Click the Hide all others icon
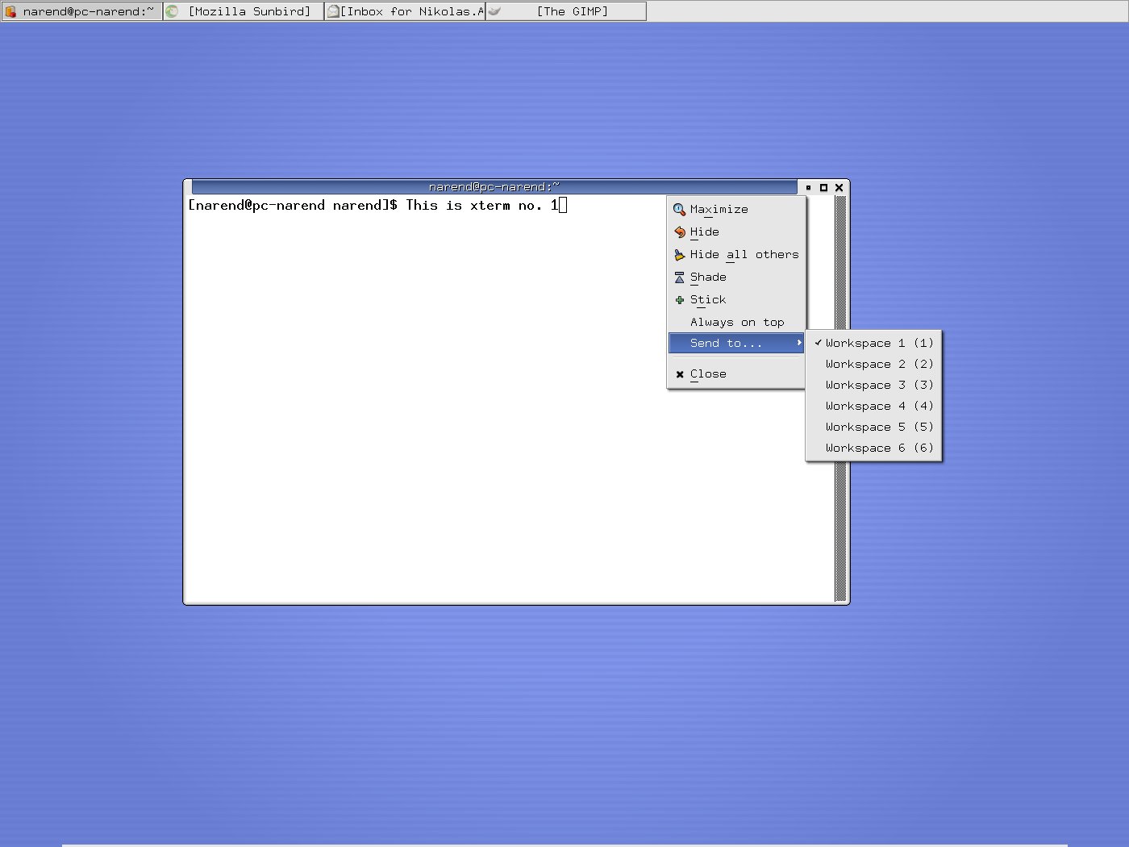Screen dimensions: 1129x847 coord(679,255)
